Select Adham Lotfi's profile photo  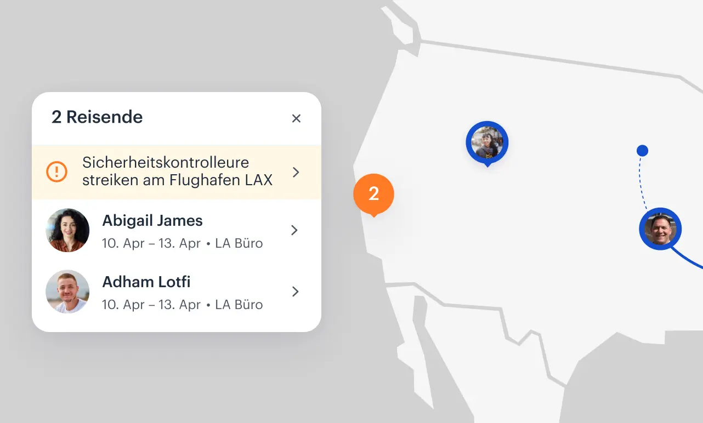coord(67,291)
